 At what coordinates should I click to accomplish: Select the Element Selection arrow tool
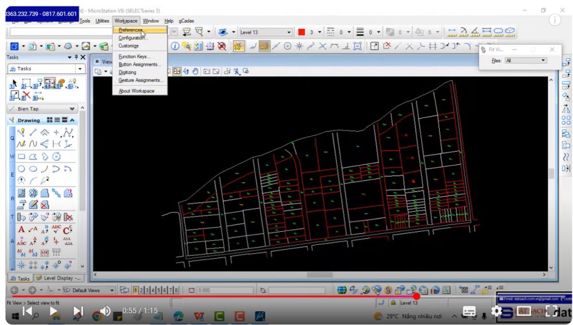(x=14, y=85)
